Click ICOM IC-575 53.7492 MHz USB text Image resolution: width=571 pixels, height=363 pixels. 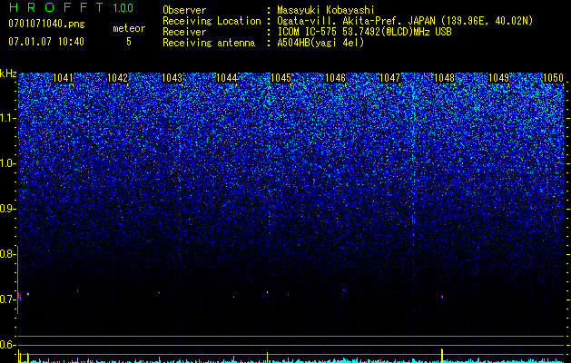(364, 32)
